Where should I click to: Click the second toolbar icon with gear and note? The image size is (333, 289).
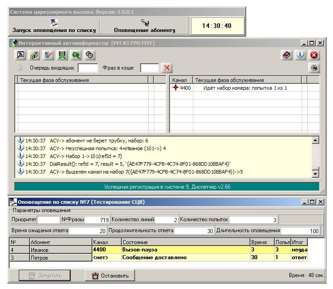[x=34, y=55]
